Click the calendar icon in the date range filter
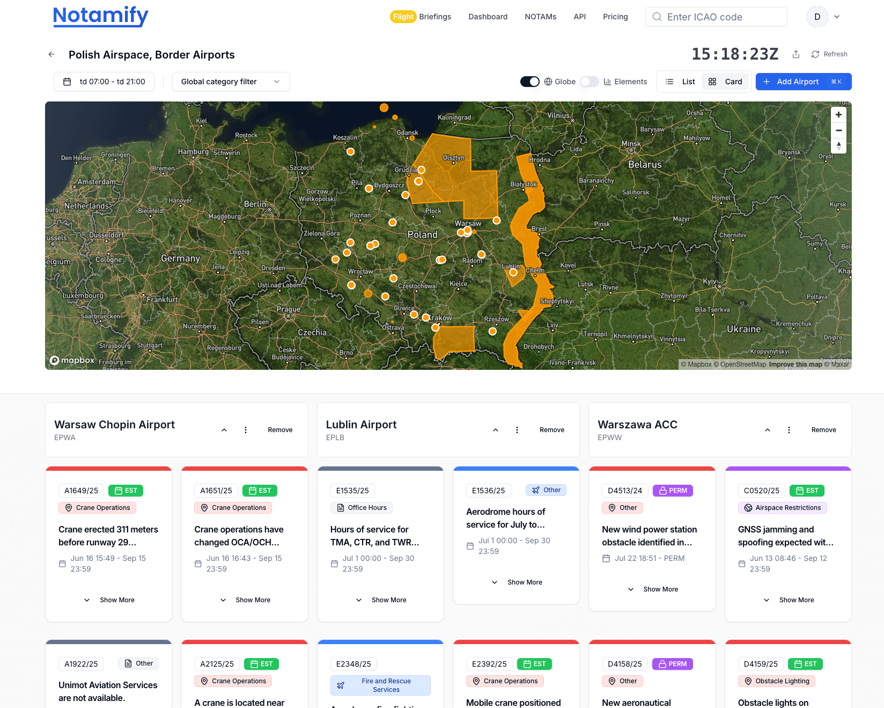Screen dimensions: 884x708 click(x=68, y=81)
